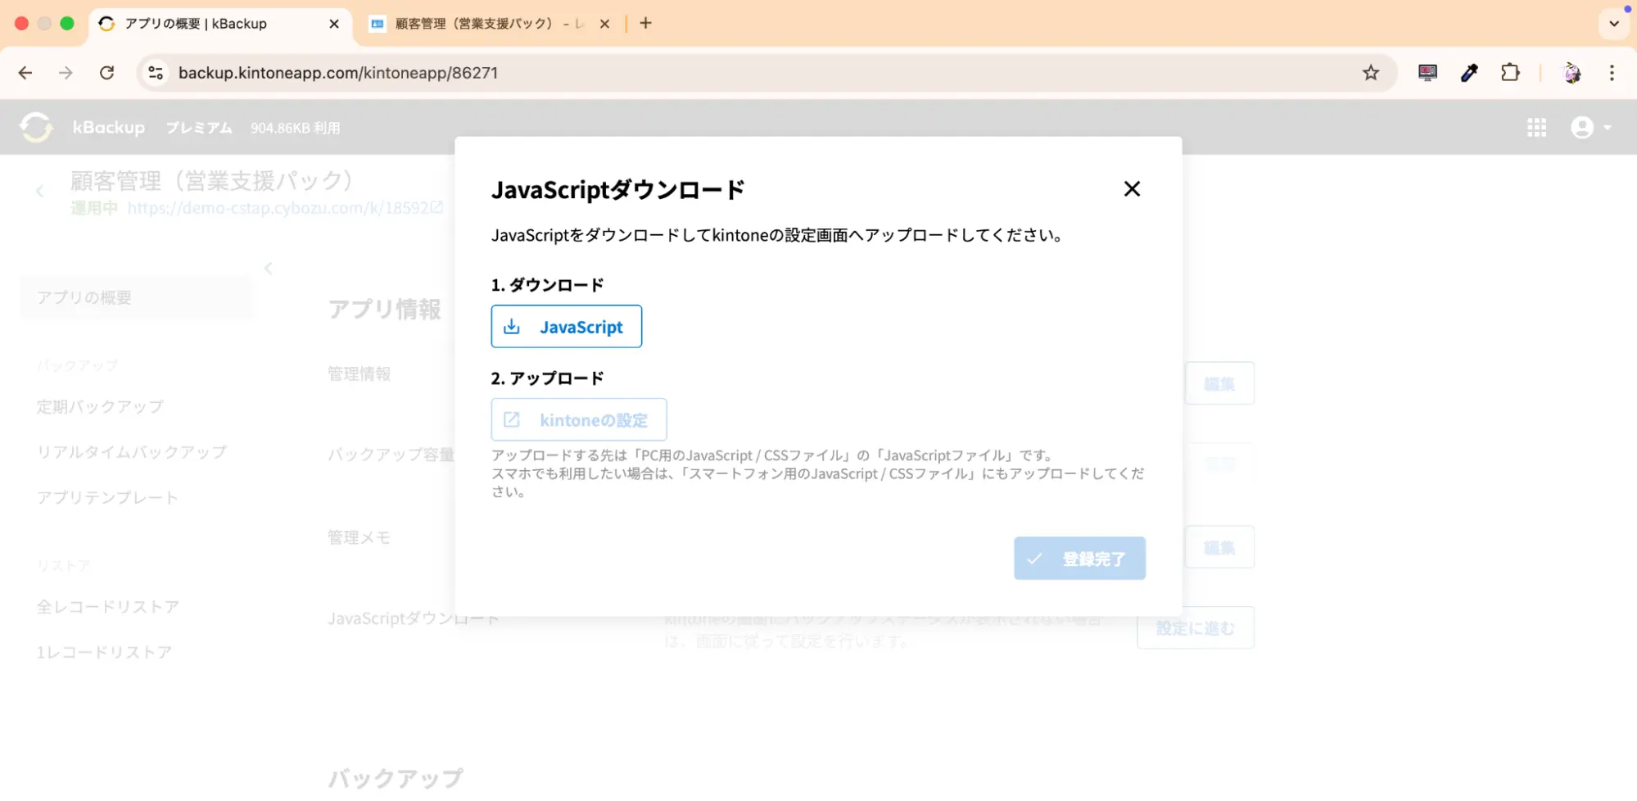Screen dimensions: 1637x801
Task: Click 編集 button for 管理情報
Action: coord(1219,383)
